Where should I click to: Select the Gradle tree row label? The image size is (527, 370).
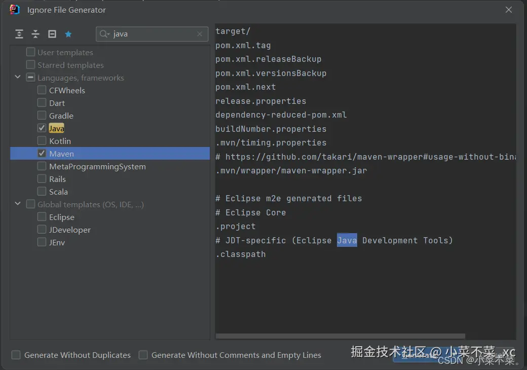coord(61,116)
